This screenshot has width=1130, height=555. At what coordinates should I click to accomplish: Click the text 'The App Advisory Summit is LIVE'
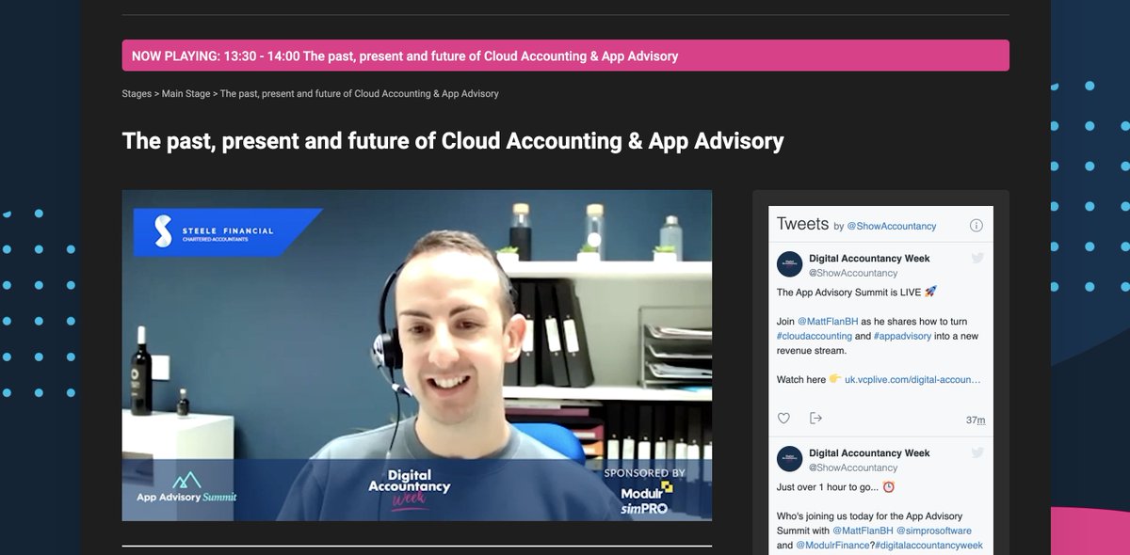coord(848,293)
